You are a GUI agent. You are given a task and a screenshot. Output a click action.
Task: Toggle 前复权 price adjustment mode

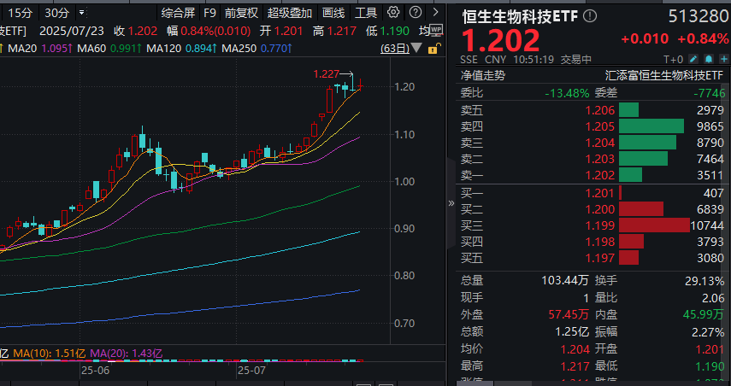tap(241, 13)
